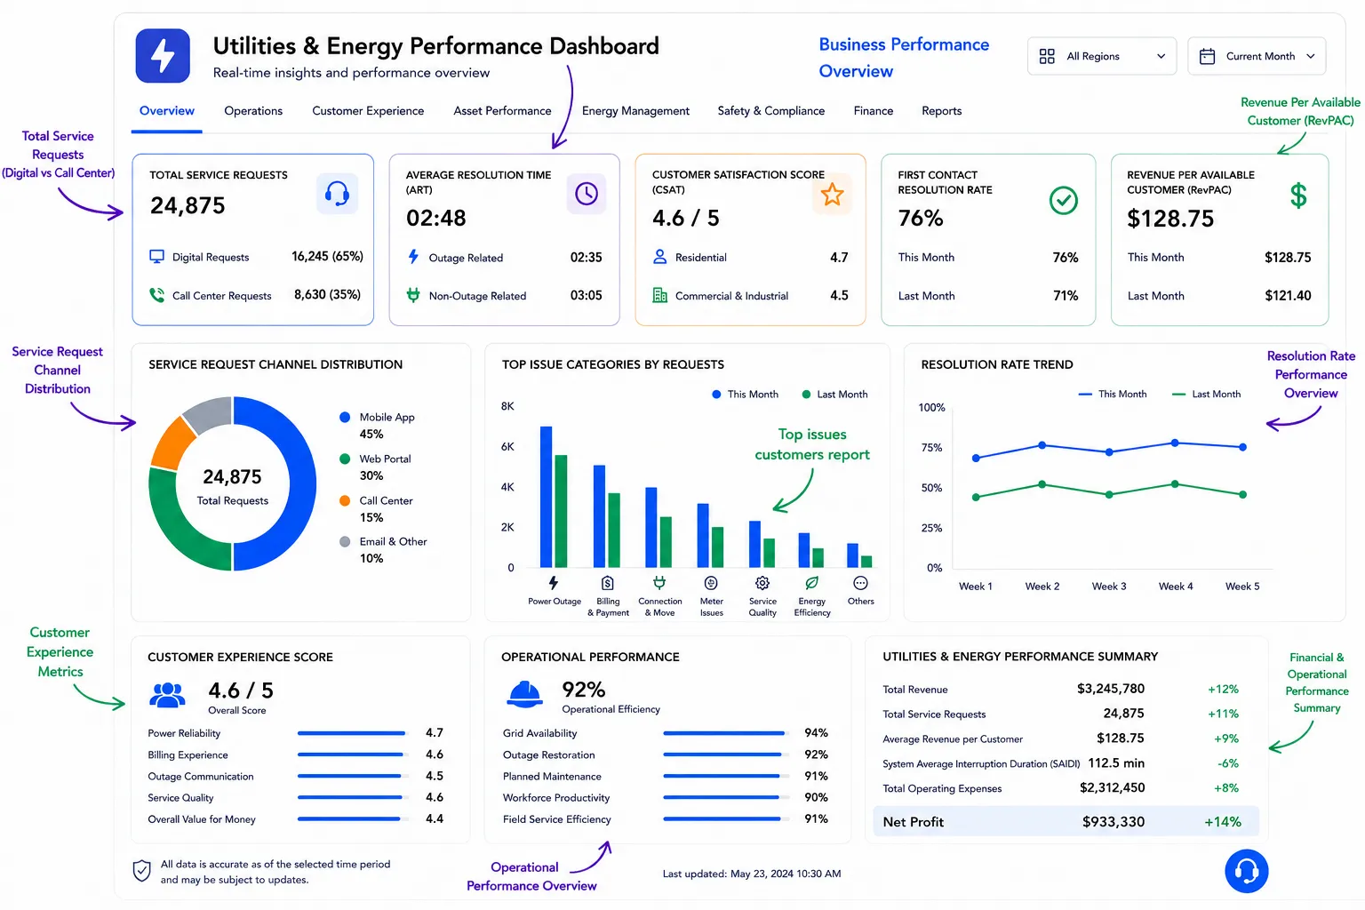Click the Energy Efficiency leaf icon
Viewport: 1365px width, 910px height.
click(811, 583)
